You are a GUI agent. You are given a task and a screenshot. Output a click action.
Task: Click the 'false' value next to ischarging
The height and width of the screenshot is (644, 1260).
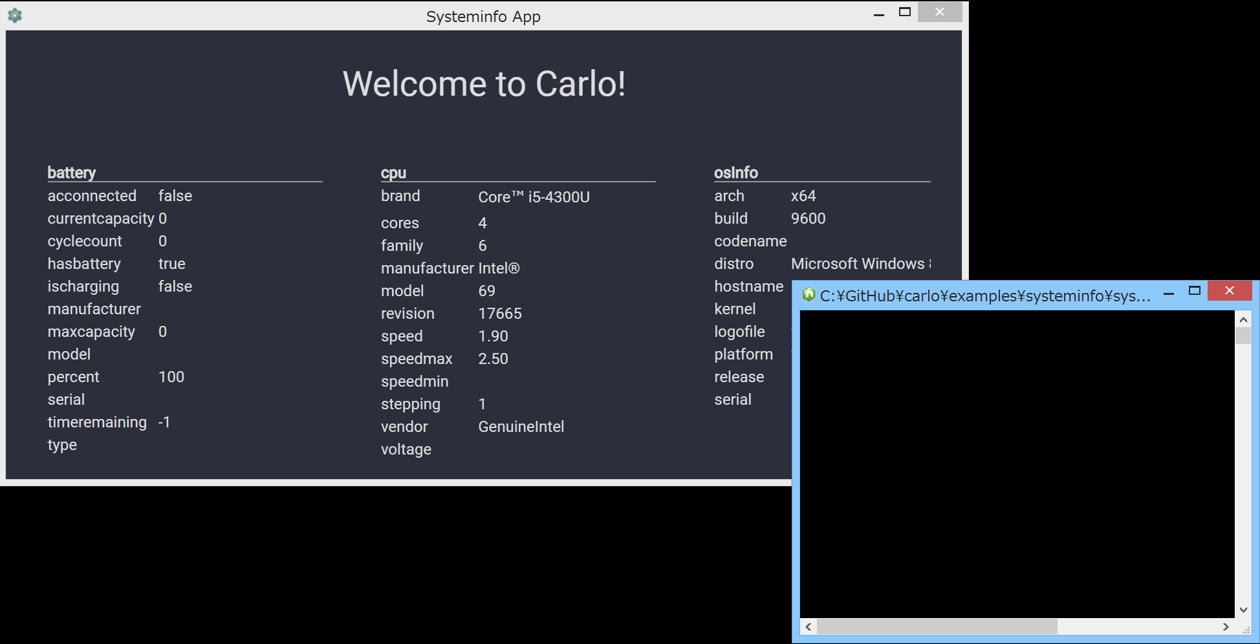(x=175, y=286)
